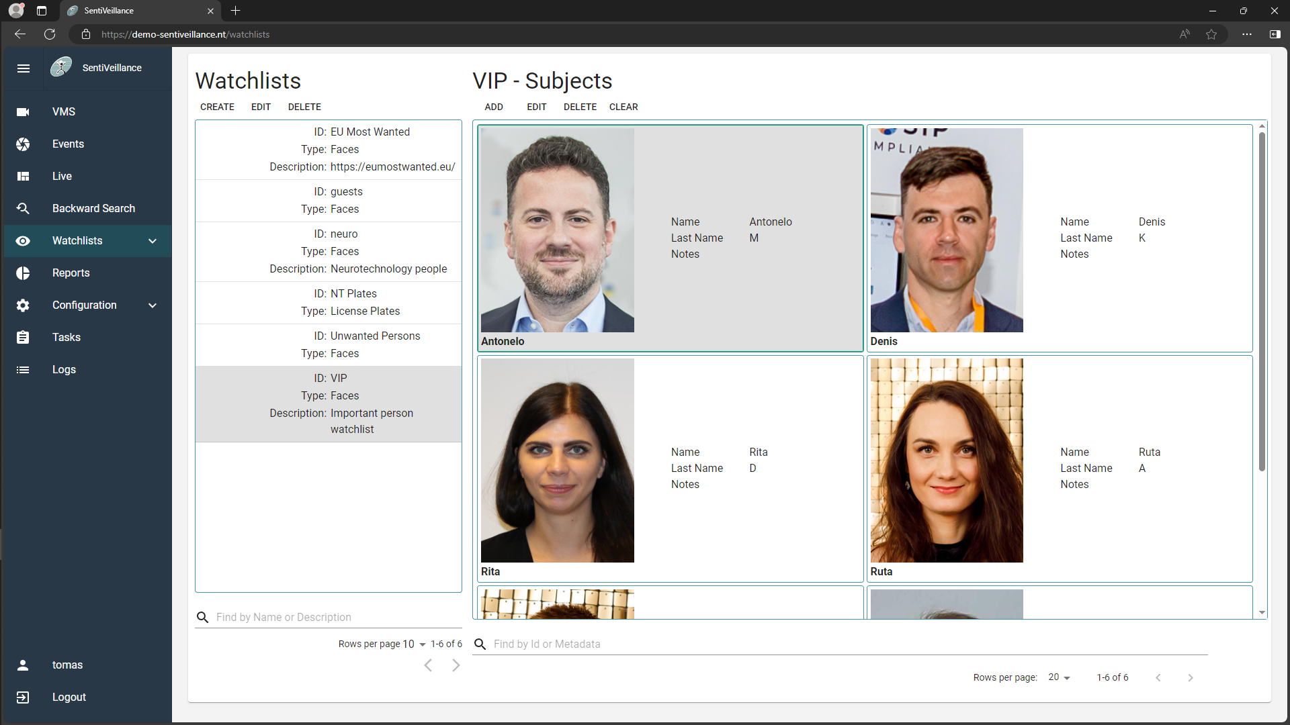
Task: Click the Live grid icon
Action: [23, 176]
